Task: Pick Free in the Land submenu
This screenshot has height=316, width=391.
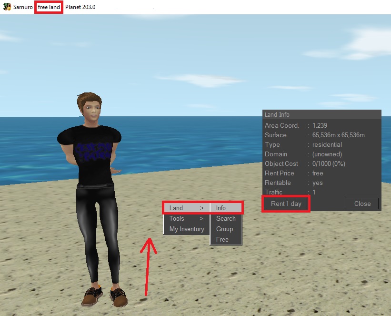Action: pyautogui.click(x=222, y=239)
